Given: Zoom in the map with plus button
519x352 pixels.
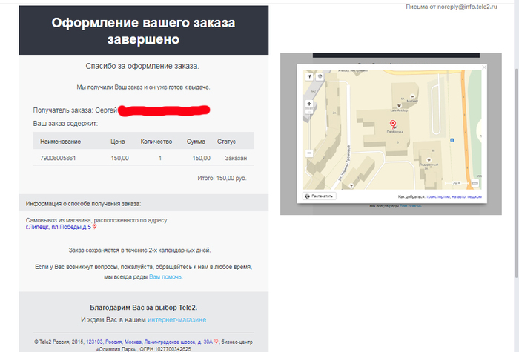Looking at the screenshot, I should (x=308, y=104).
